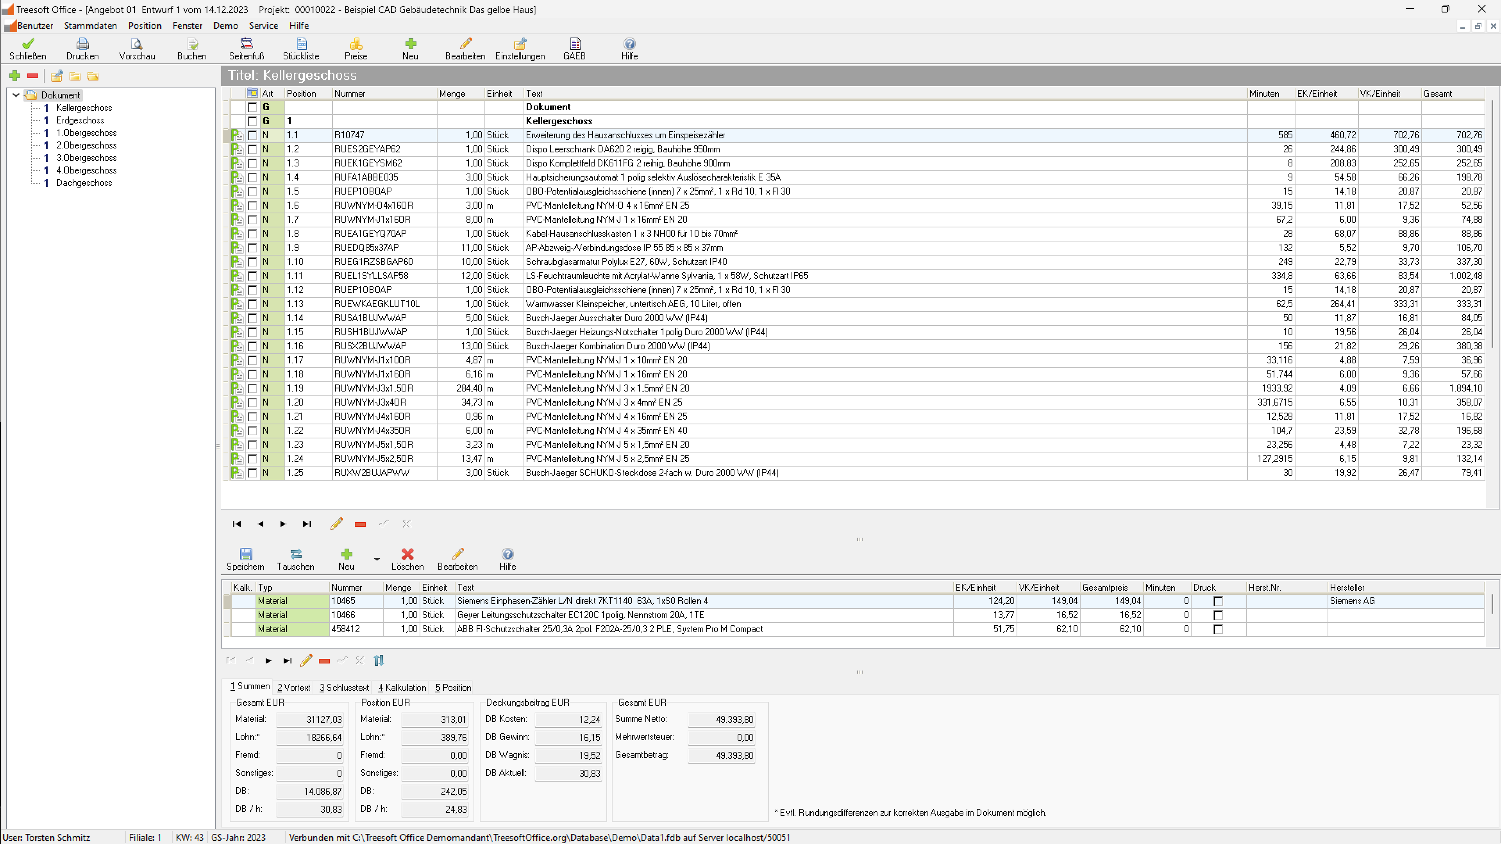Click the Hilfe icon in top toolbar
The width and height of the screenshot is (1501, 844).
pyautogui.click(x=629, y=44)
